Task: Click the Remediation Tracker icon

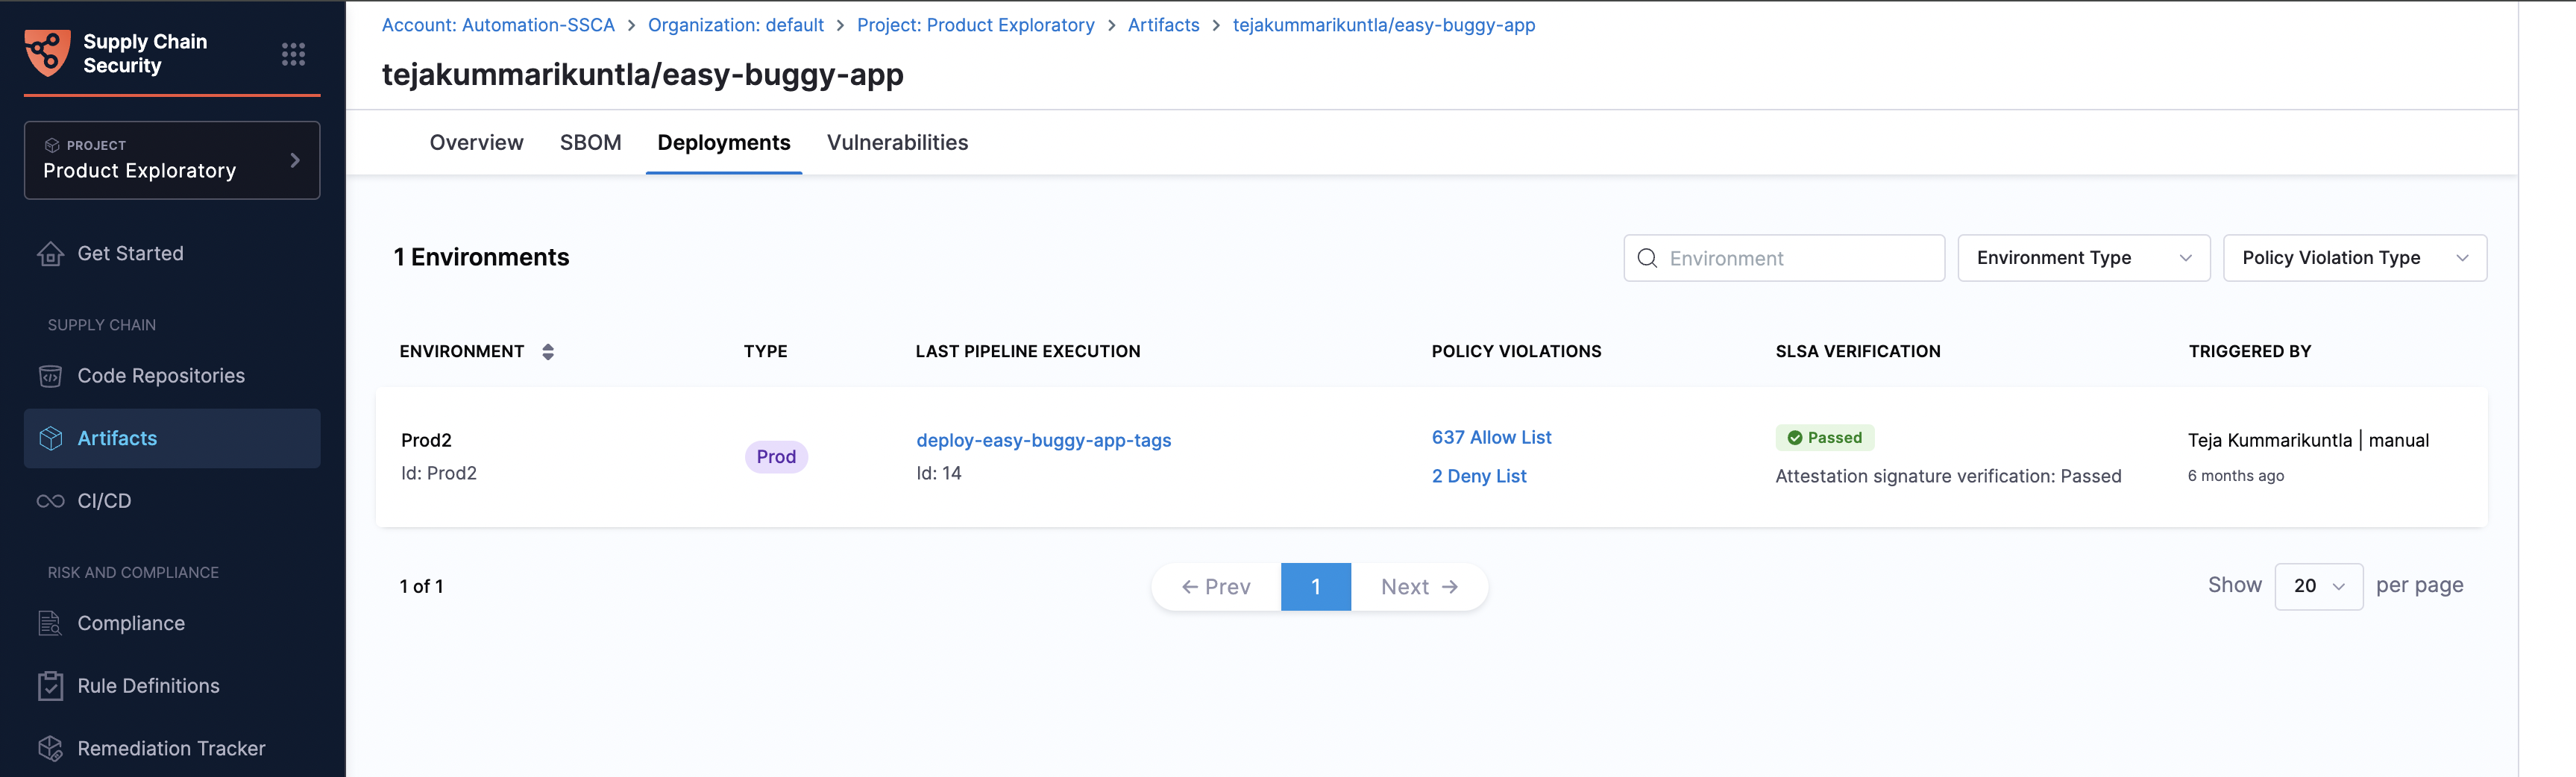Action: click(51, 748)
